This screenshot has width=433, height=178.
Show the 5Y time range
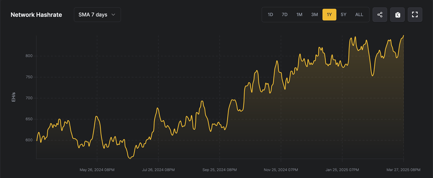pos(343,15)
